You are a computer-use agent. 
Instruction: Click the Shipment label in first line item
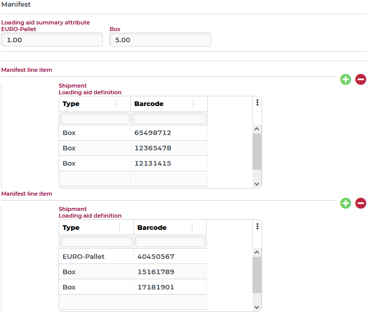point(72,86)
